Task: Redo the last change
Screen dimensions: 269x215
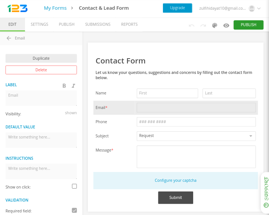Action: (x=203, y=25)
